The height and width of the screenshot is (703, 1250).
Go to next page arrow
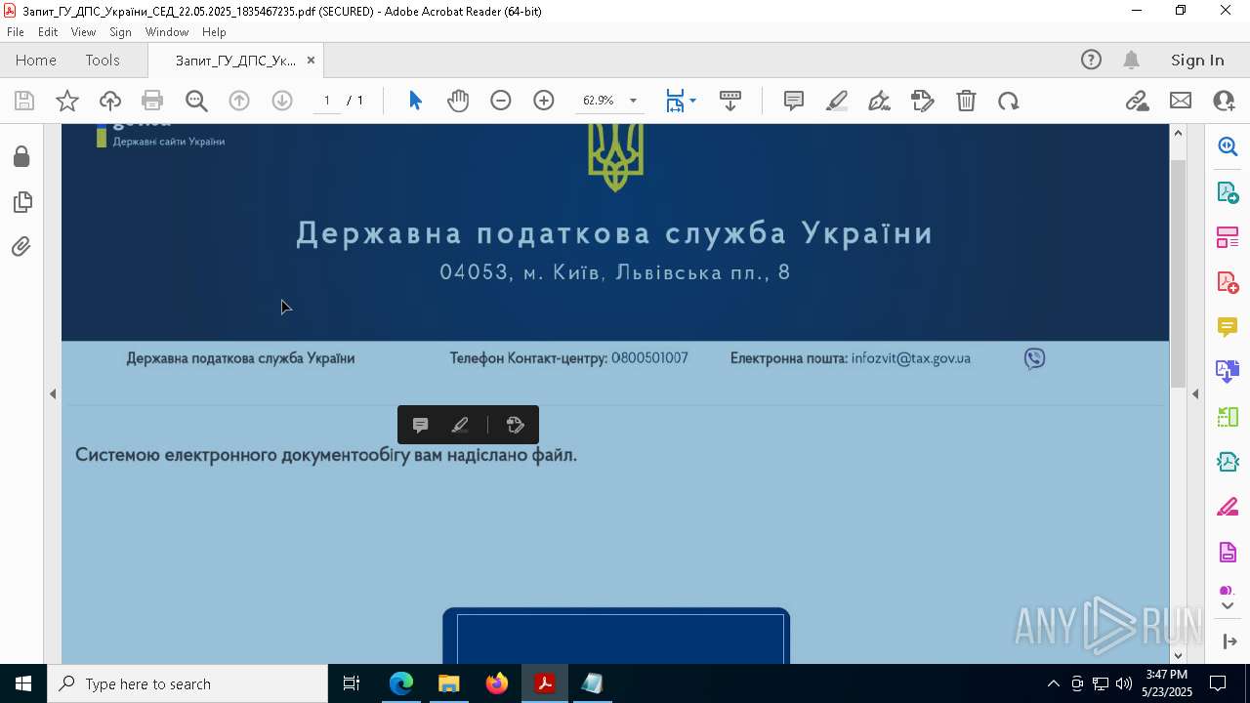pyautogui.click(x=282, y=101)
